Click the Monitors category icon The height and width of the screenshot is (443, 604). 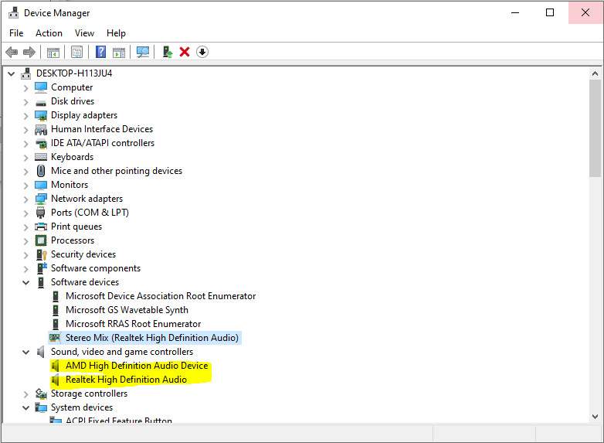coord(41,185)
